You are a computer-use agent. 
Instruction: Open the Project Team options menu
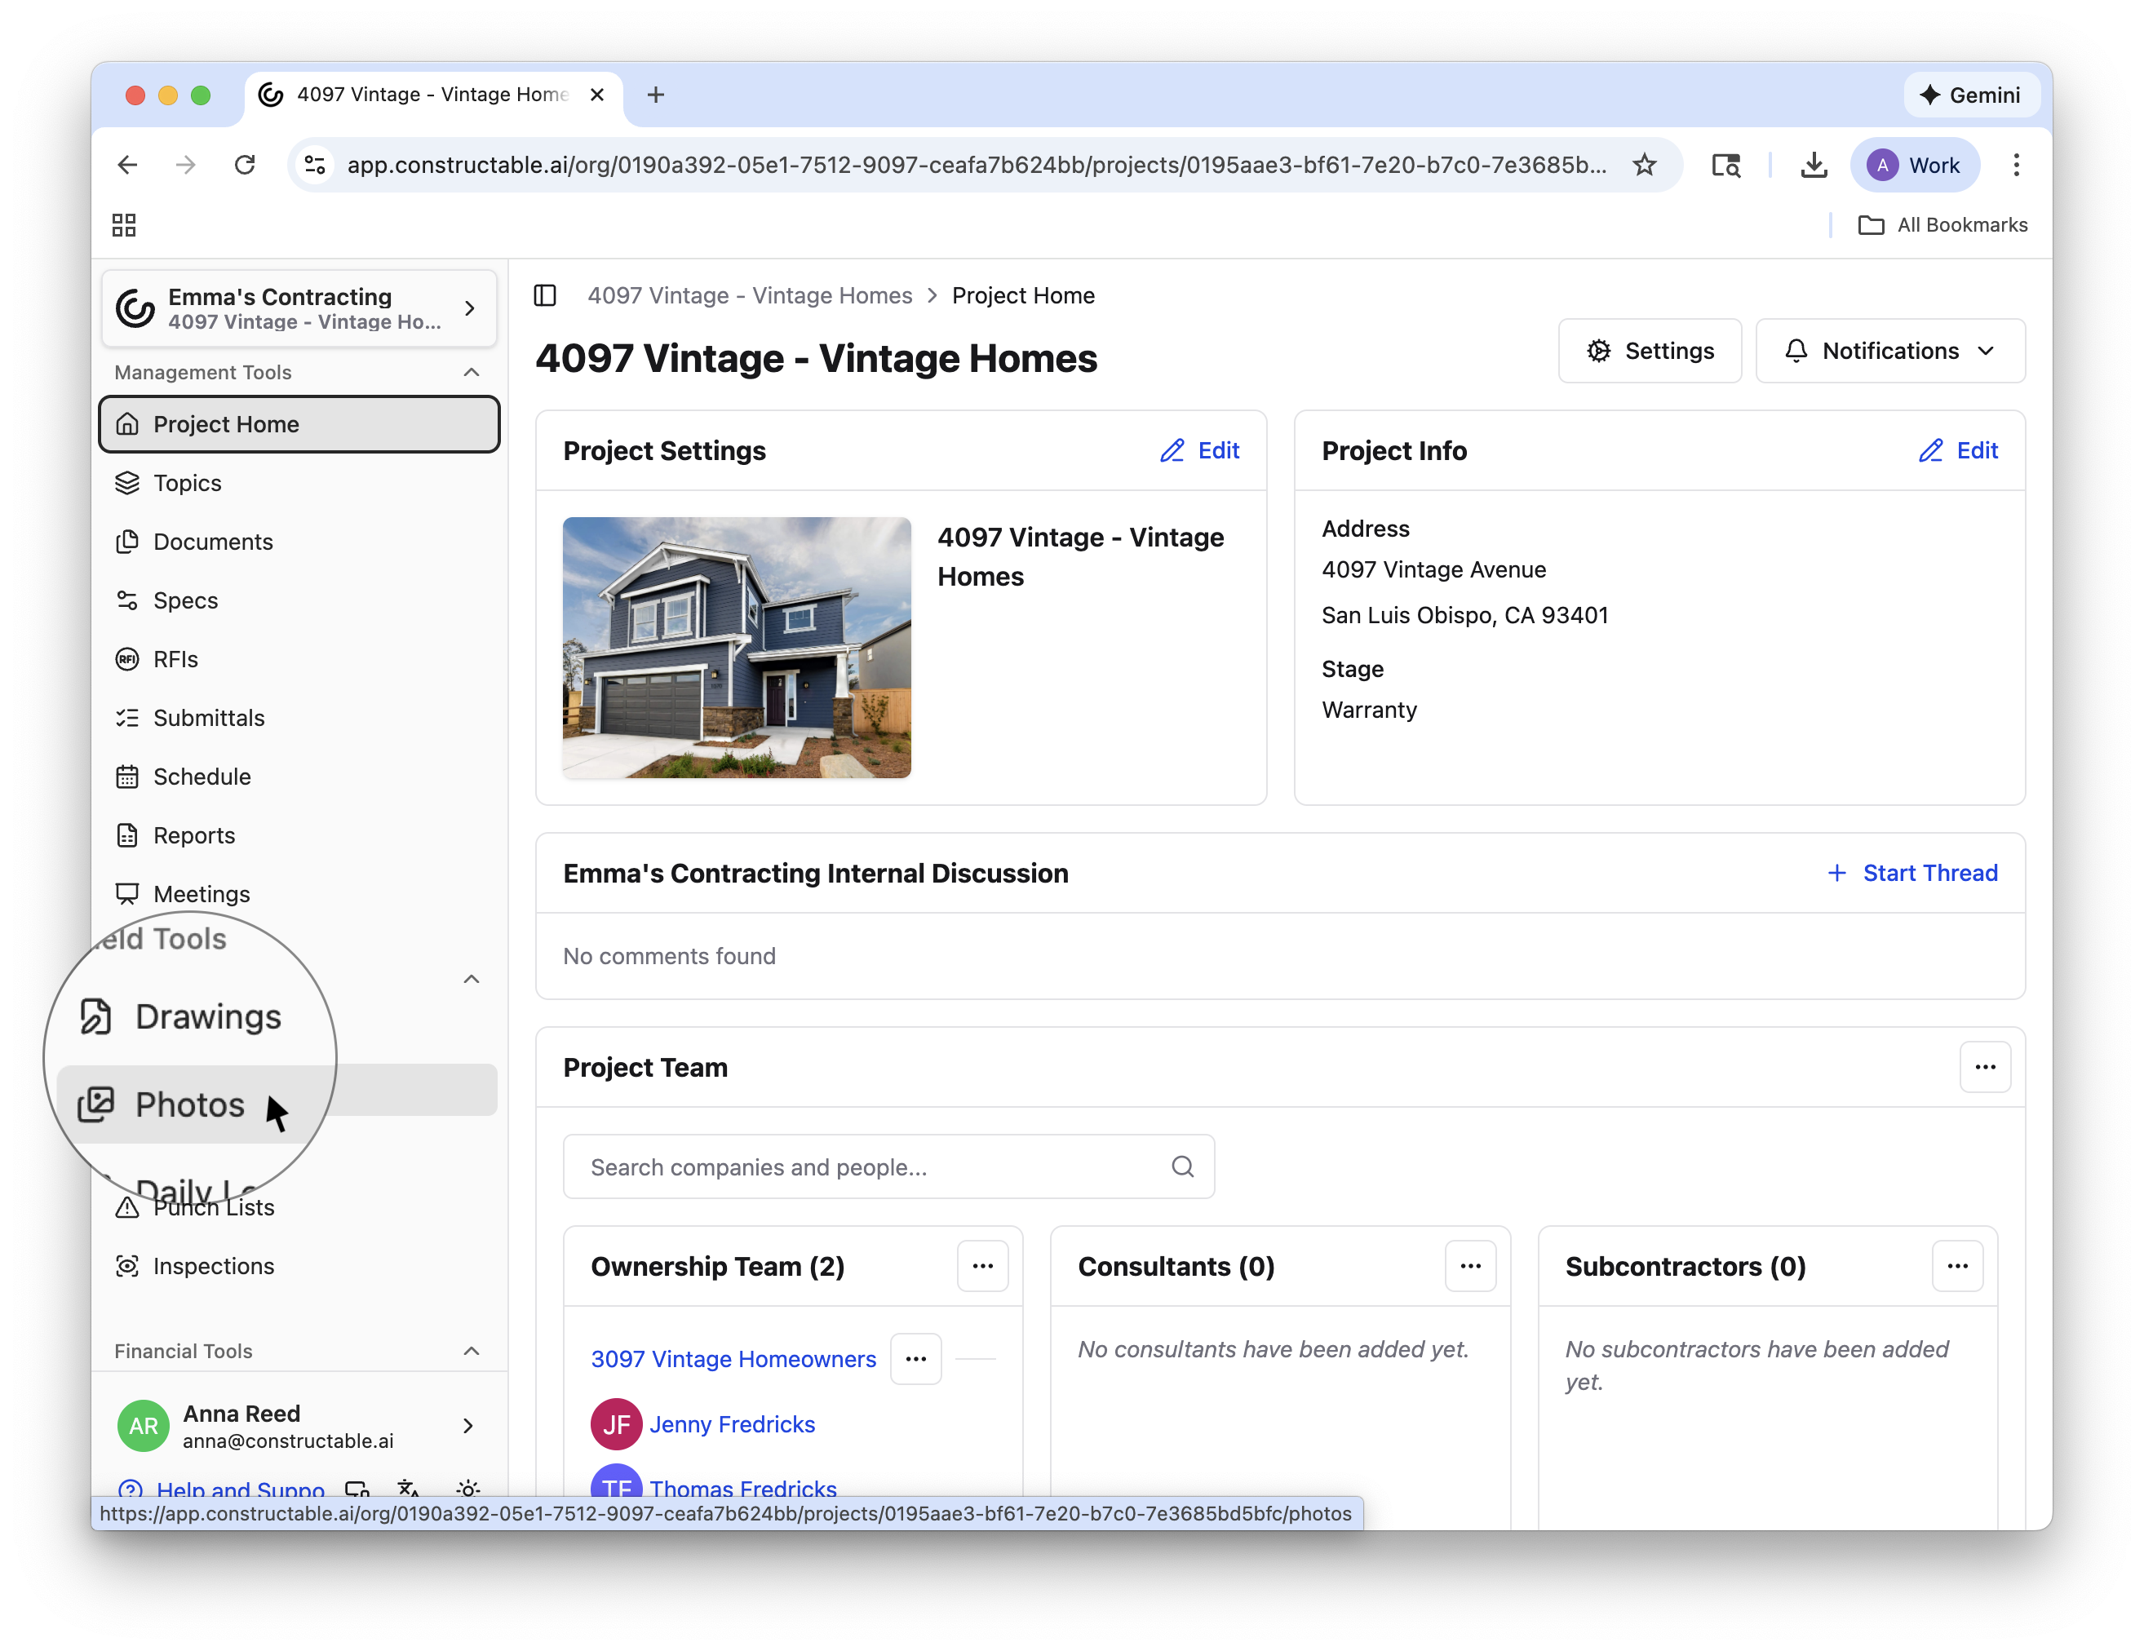[1985, 1067]
